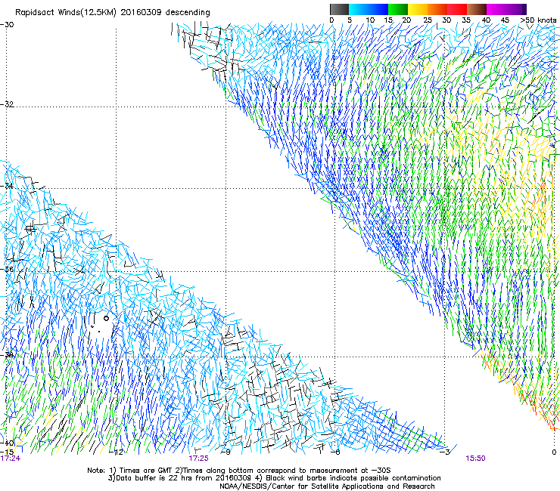Image resolution: width=560 pixels, height=491 pixels.
Task: Click the '>50 knots' legend label
Action: 538,20
